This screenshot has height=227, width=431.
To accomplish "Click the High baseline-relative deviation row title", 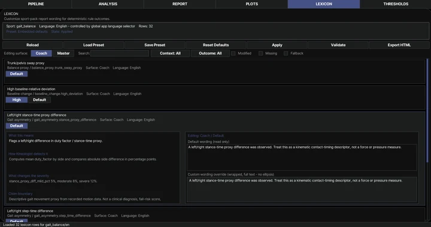I will click(31, 89).
